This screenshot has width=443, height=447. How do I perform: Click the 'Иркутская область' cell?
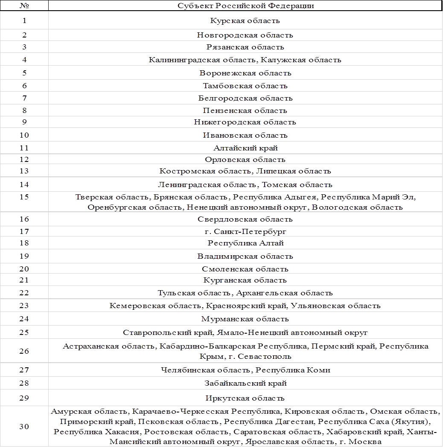(245, 398)
